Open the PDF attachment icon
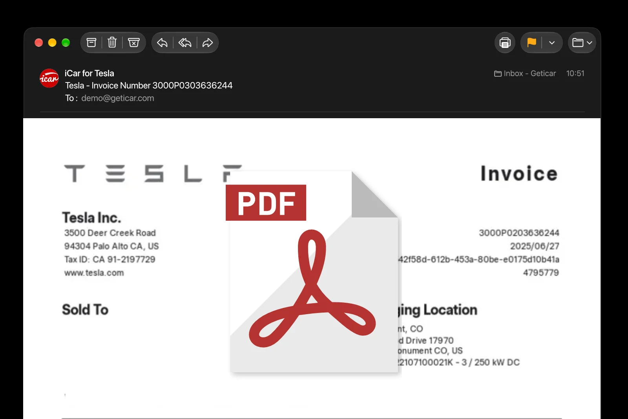The height and width of the screenshot is (419, 628). point(314,272)
